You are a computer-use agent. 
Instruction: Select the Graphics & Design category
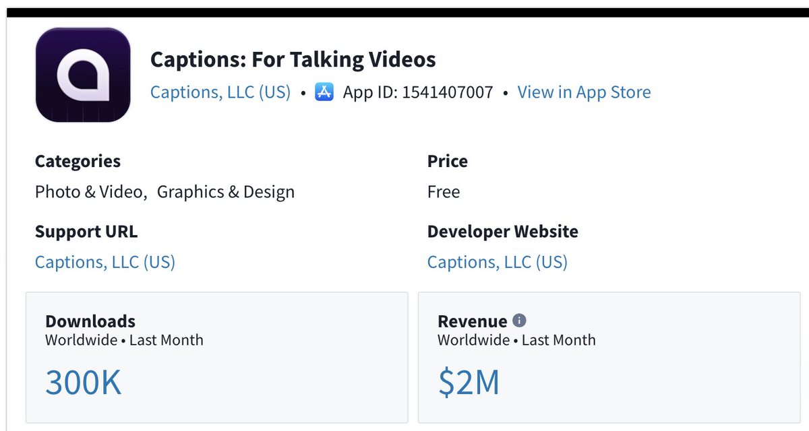point(226,192)
